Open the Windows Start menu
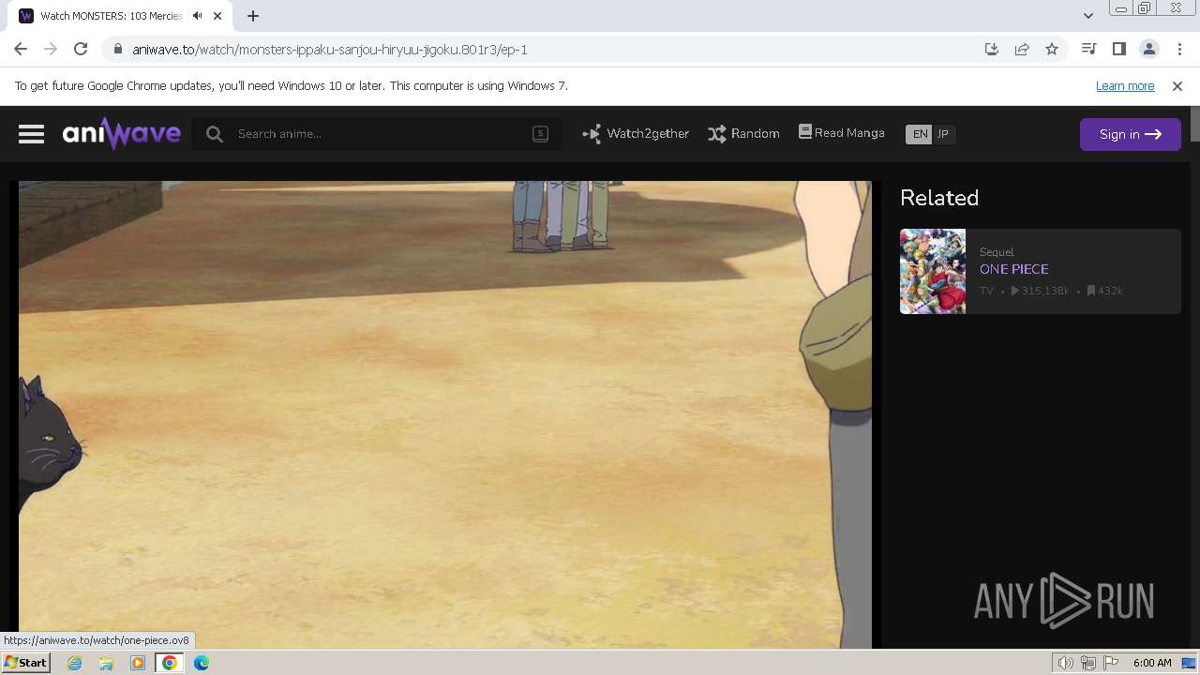The image size is (1200, 675). (x=25, y=663)
